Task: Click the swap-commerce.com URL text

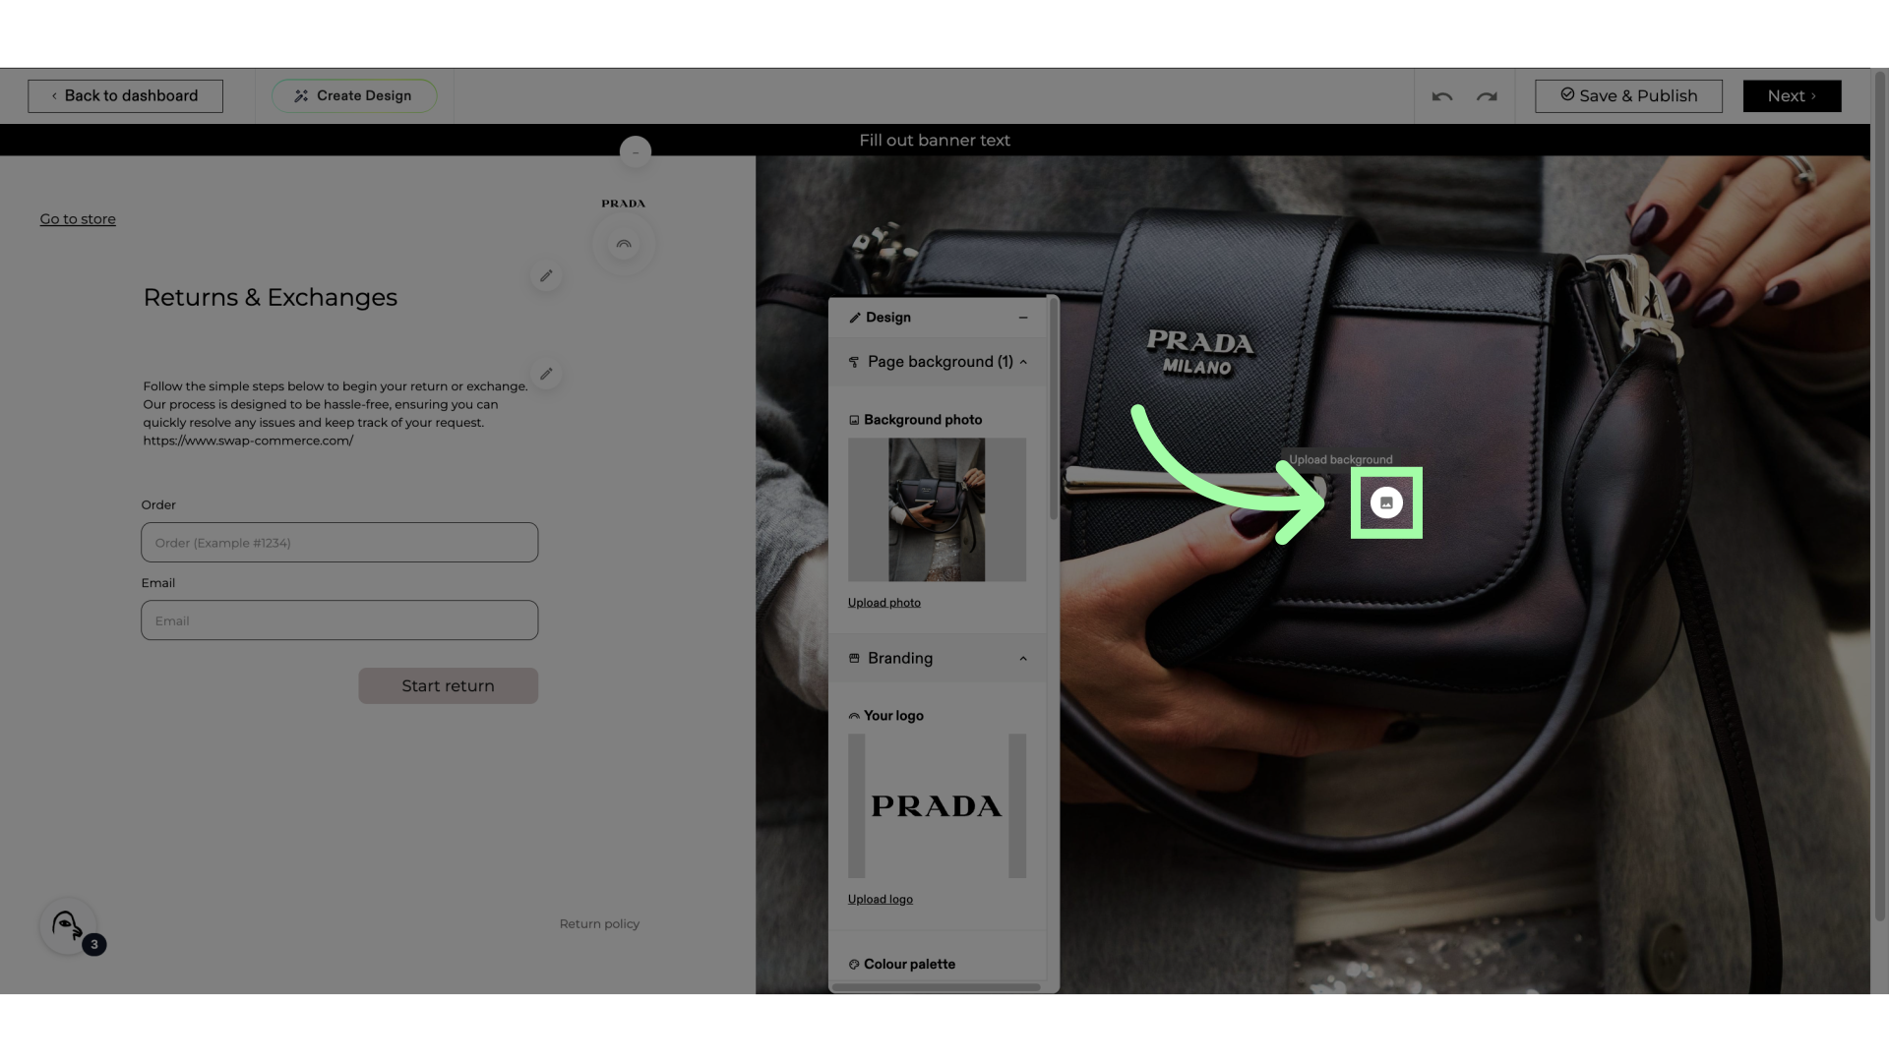Action: (x=248, y=442)
